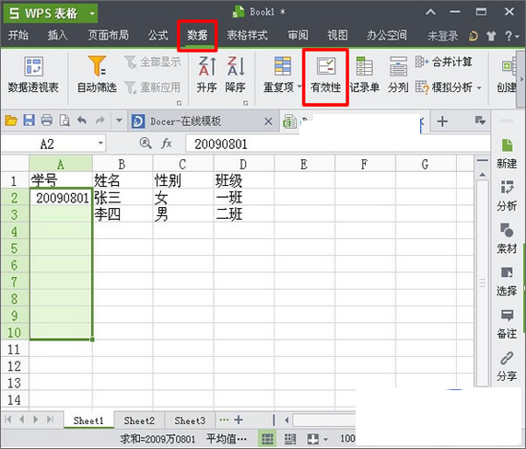Open 分享 share in right sidebar
The width and height of the screenshot is (526, 449).
click(507, 366)
